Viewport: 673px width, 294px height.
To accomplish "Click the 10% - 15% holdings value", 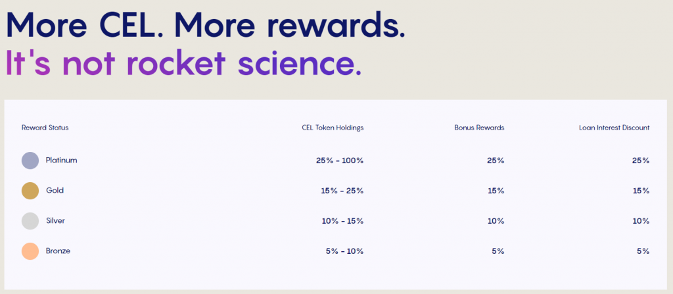I will (342, 222).
